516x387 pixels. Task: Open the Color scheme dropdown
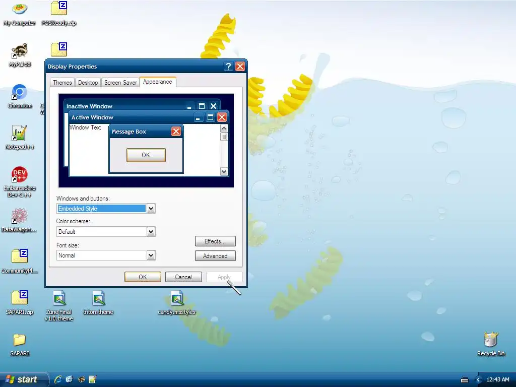click(151, 232)
